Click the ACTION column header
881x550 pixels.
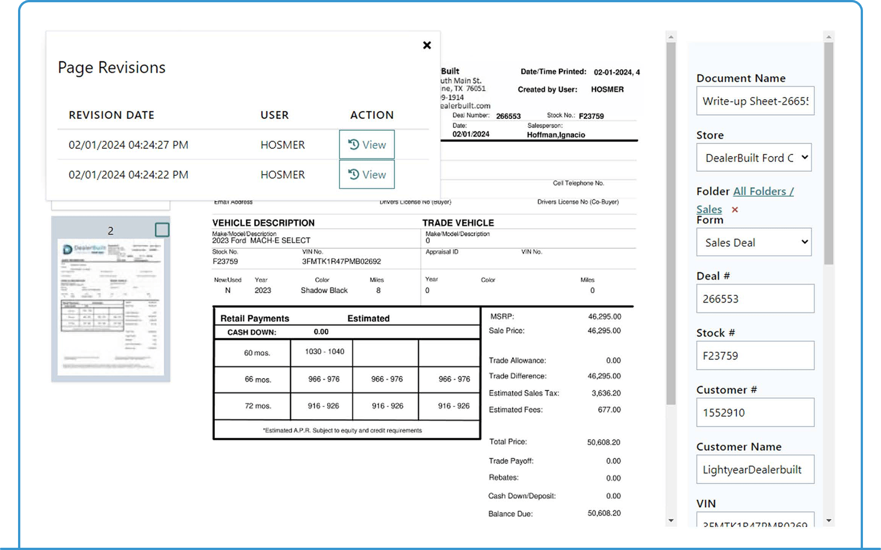coord(372,115)
